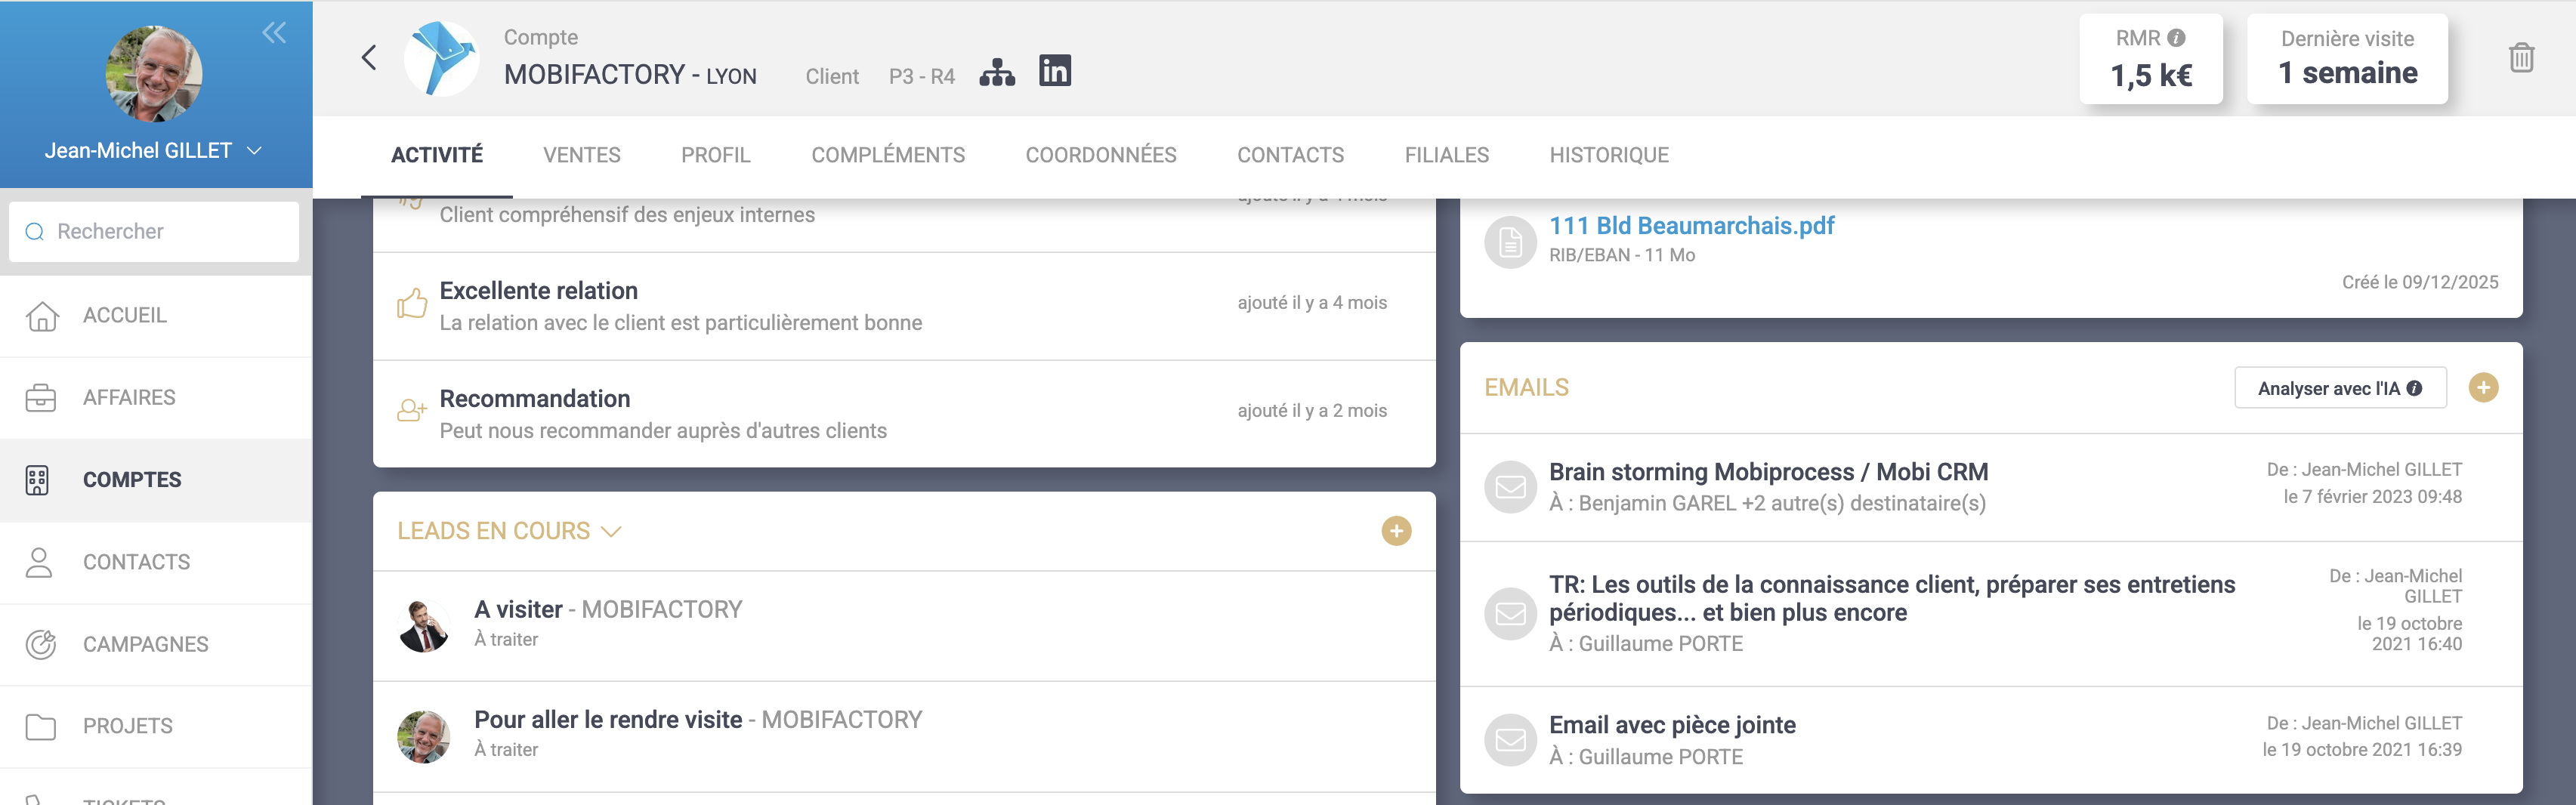Switch to the VENTES tab

(x=581, y=155)
